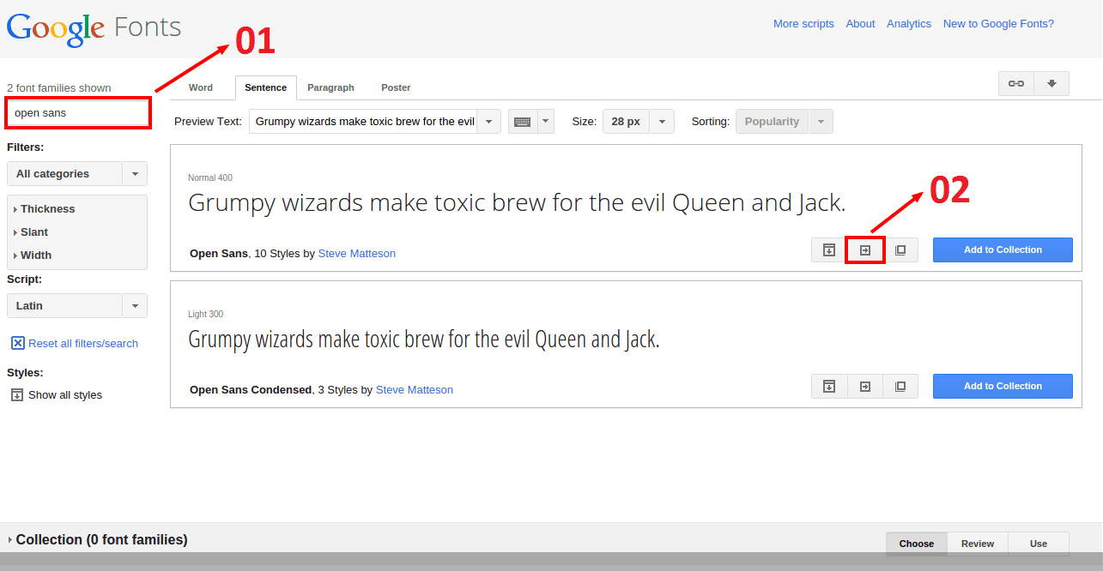Toggle Show all styles icon
This screenshot has width=1103, height=571.
[x=17, y=395]
